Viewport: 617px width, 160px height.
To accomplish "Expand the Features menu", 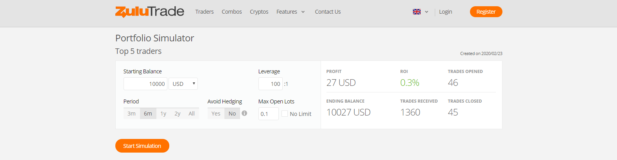I will point(290,12).
